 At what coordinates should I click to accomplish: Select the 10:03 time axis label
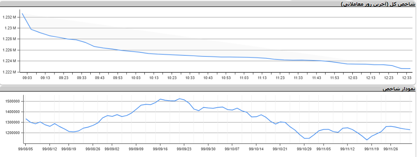pyautogui.click(x=136, y=78)
